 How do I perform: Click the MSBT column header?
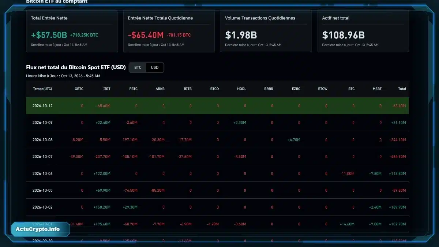point(377,89)
